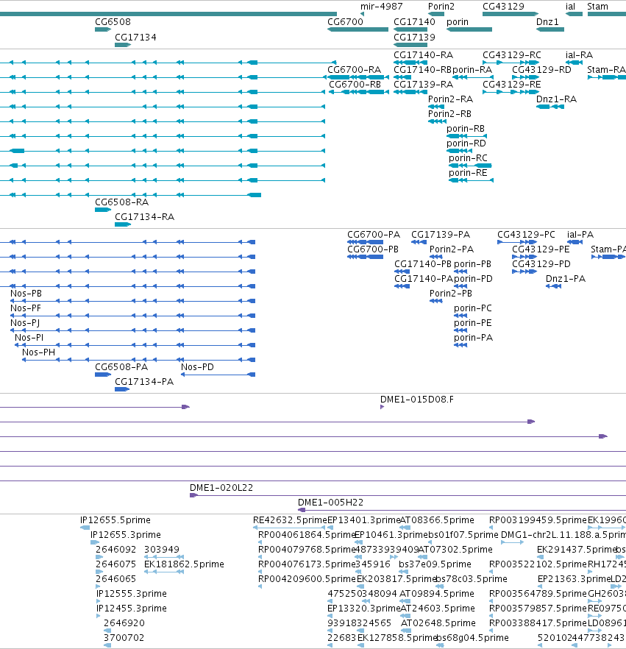Select the CG6700-PA protein label

[374, 235]
